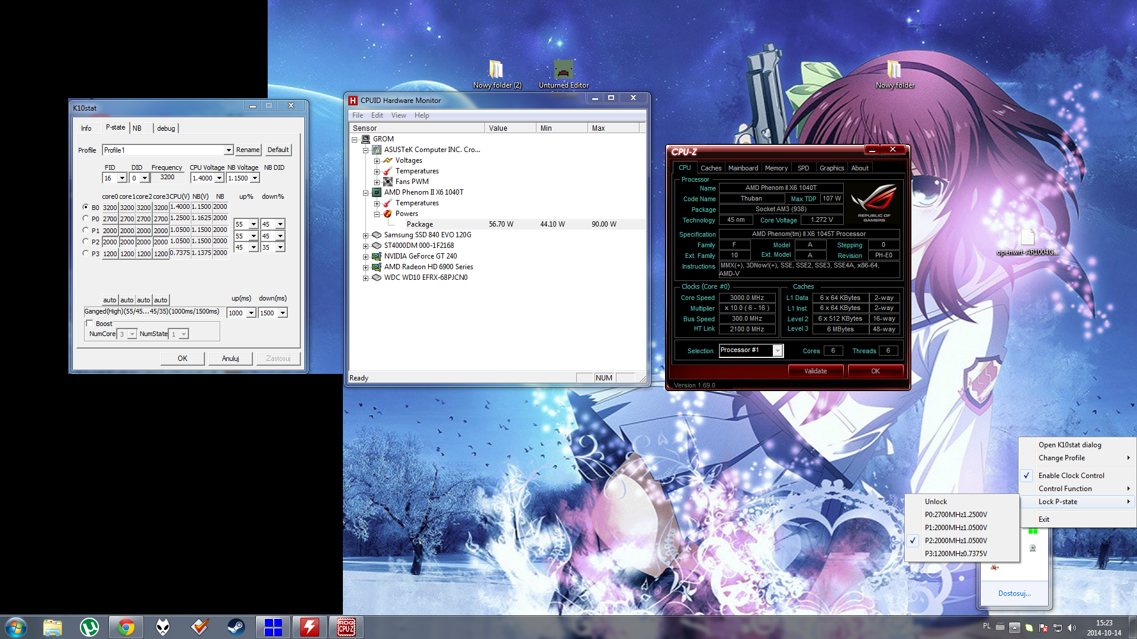Open the Unturned Editor desktop icon

(563, 70)
